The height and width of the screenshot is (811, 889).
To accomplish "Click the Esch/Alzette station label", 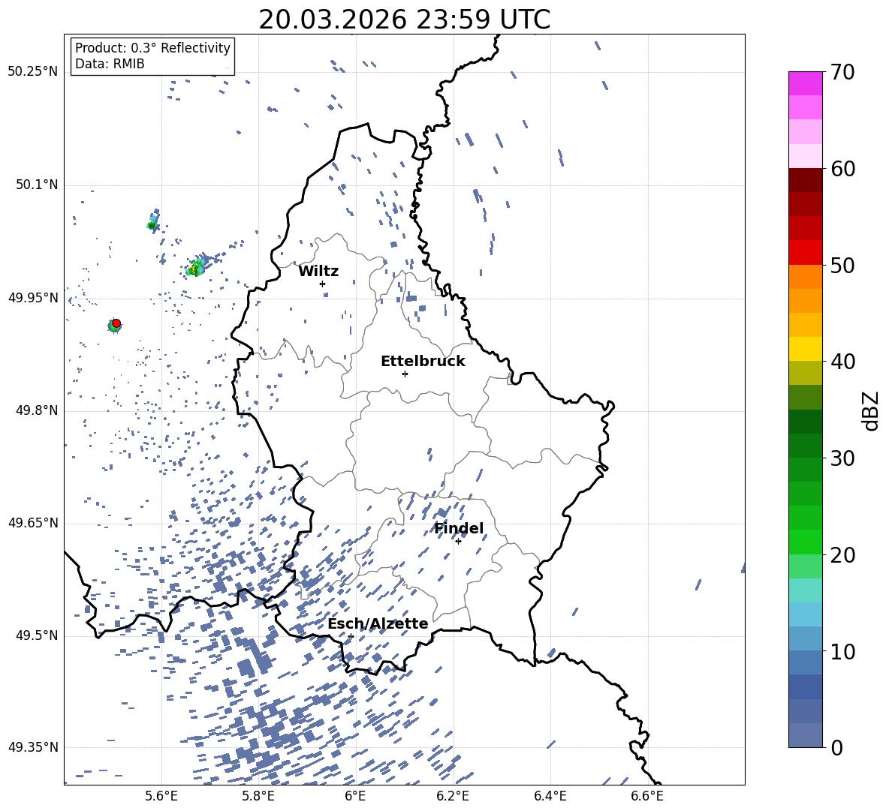I will tap(378, 623).
